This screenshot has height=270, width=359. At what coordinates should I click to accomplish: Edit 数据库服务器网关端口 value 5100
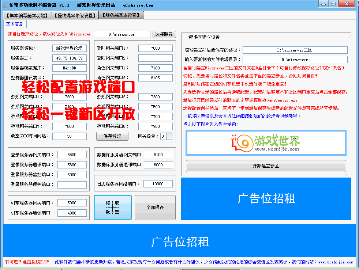click(158, 155)
